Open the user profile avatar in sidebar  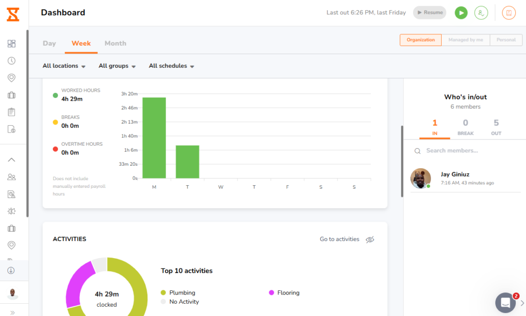click(x=12, y=293)
